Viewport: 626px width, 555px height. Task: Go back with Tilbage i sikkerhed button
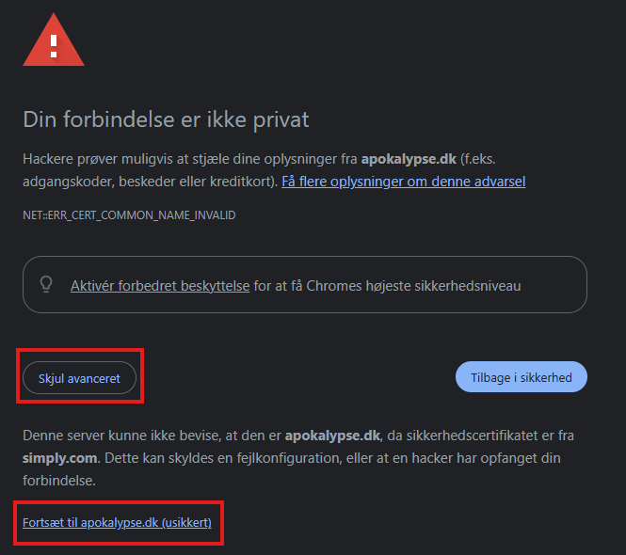pos(521,377)
